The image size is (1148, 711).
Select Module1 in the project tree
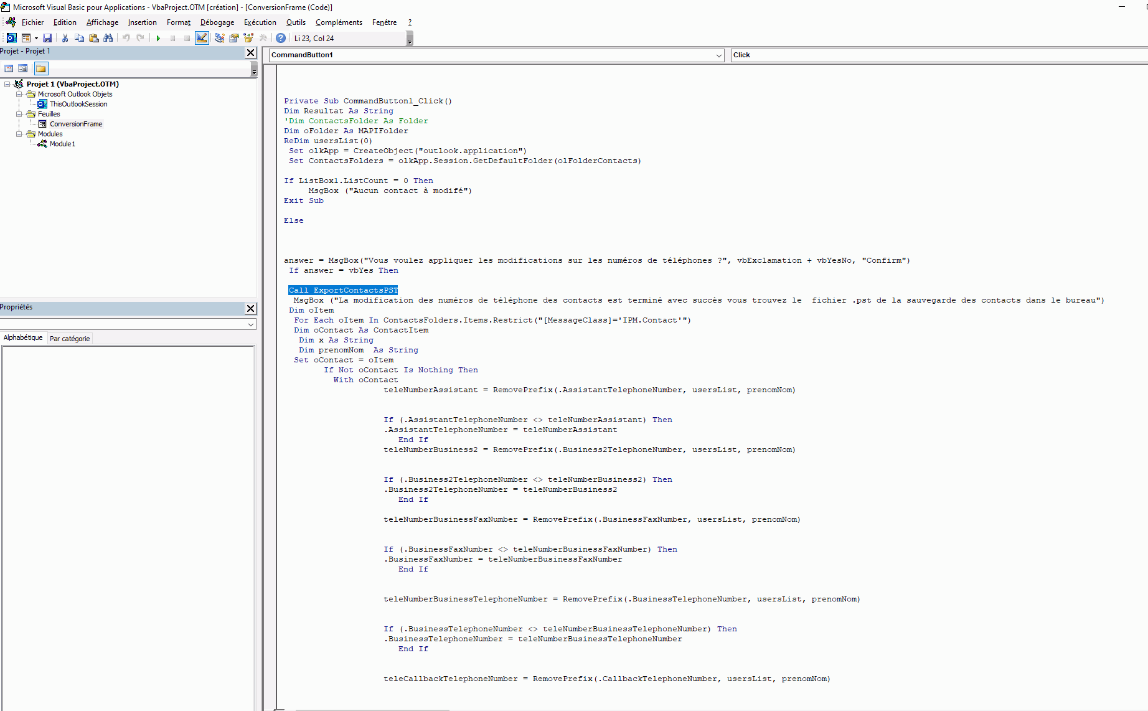(x=62, y=144)
